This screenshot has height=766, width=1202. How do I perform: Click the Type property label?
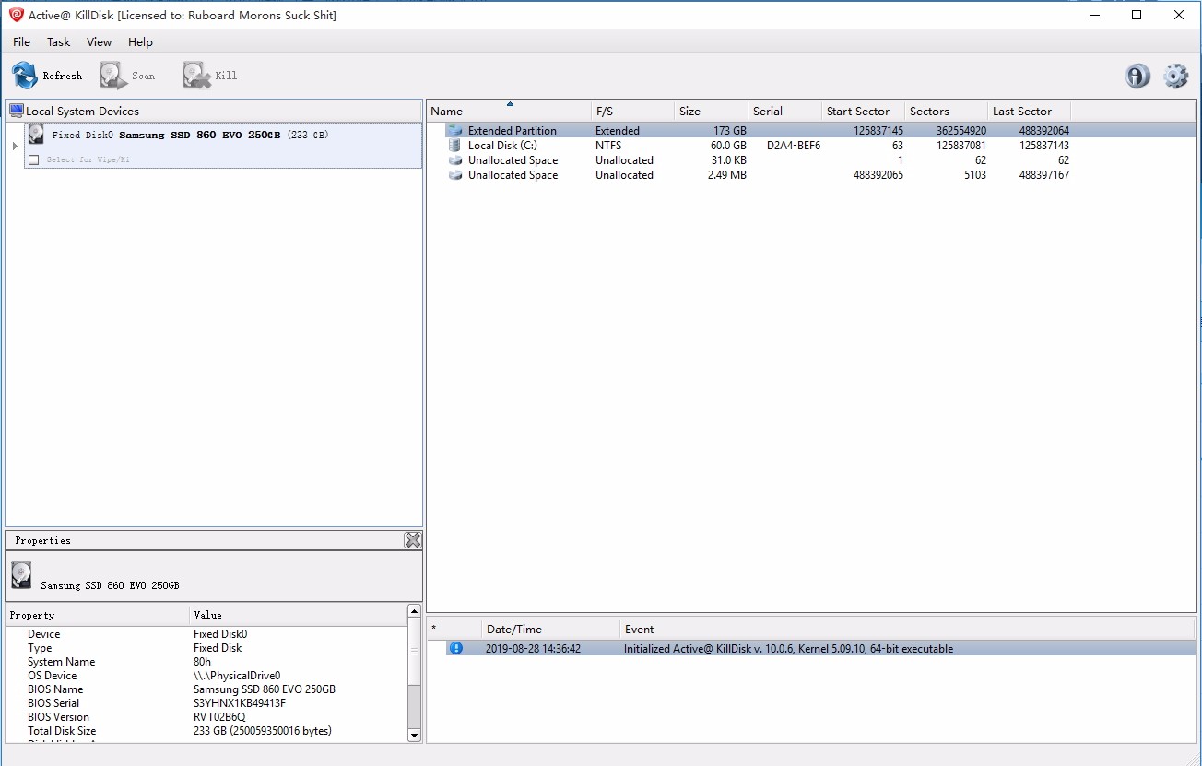40,648
